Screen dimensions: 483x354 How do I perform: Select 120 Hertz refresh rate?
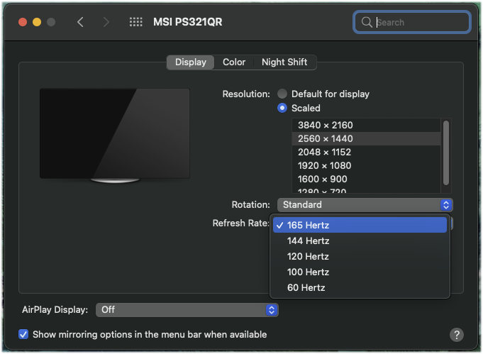tap(360, 257)
